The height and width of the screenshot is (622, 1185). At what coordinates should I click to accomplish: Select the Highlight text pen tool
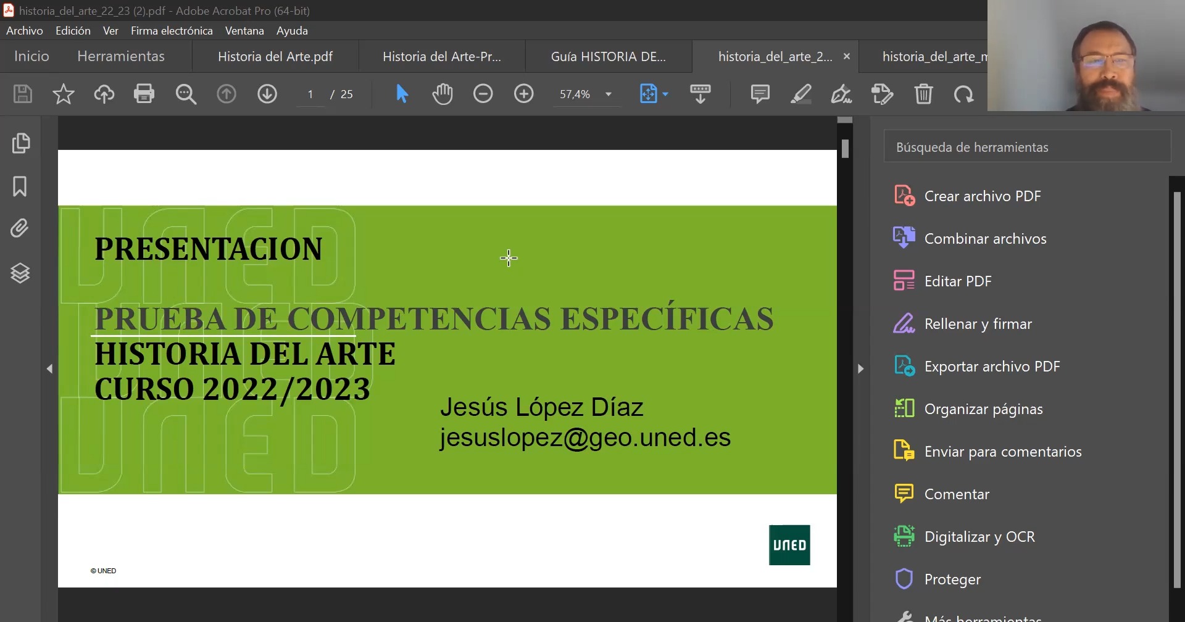pos(800,94)
